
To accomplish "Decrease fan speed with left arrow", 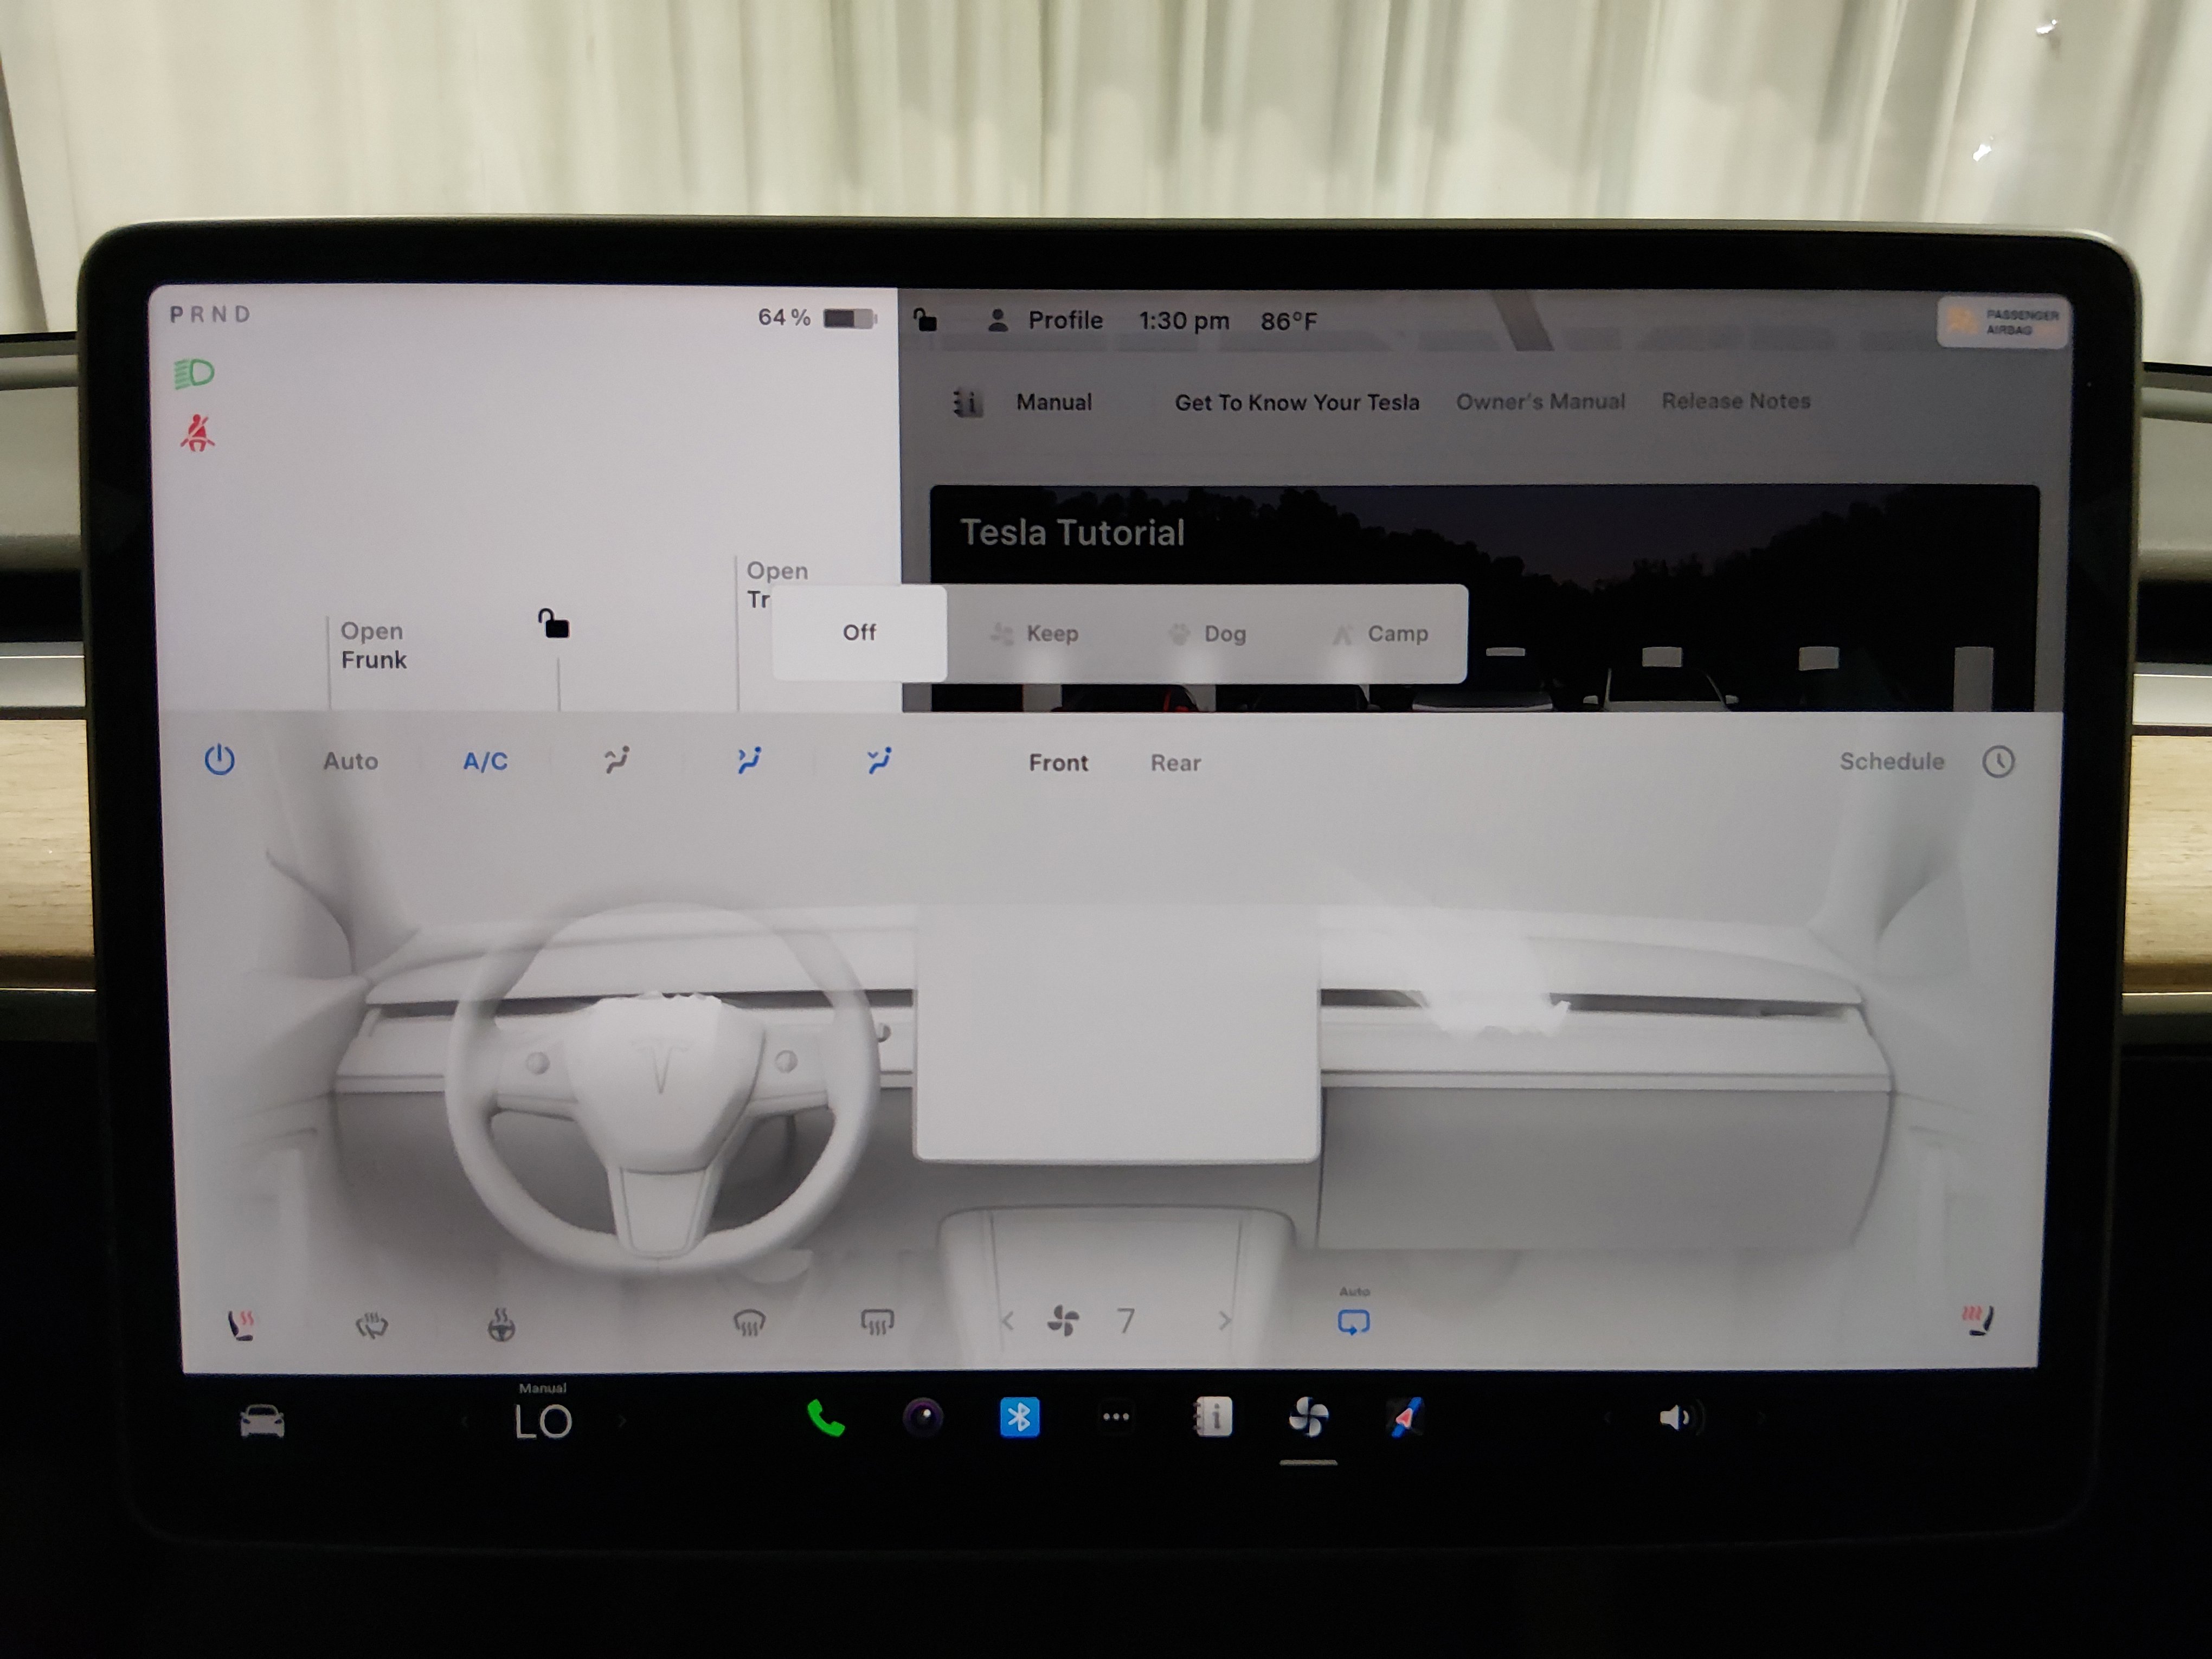I will [1008, 1321].
